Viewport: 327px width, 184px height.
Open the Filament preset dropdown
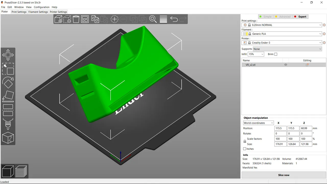click(x=282, y=34)
